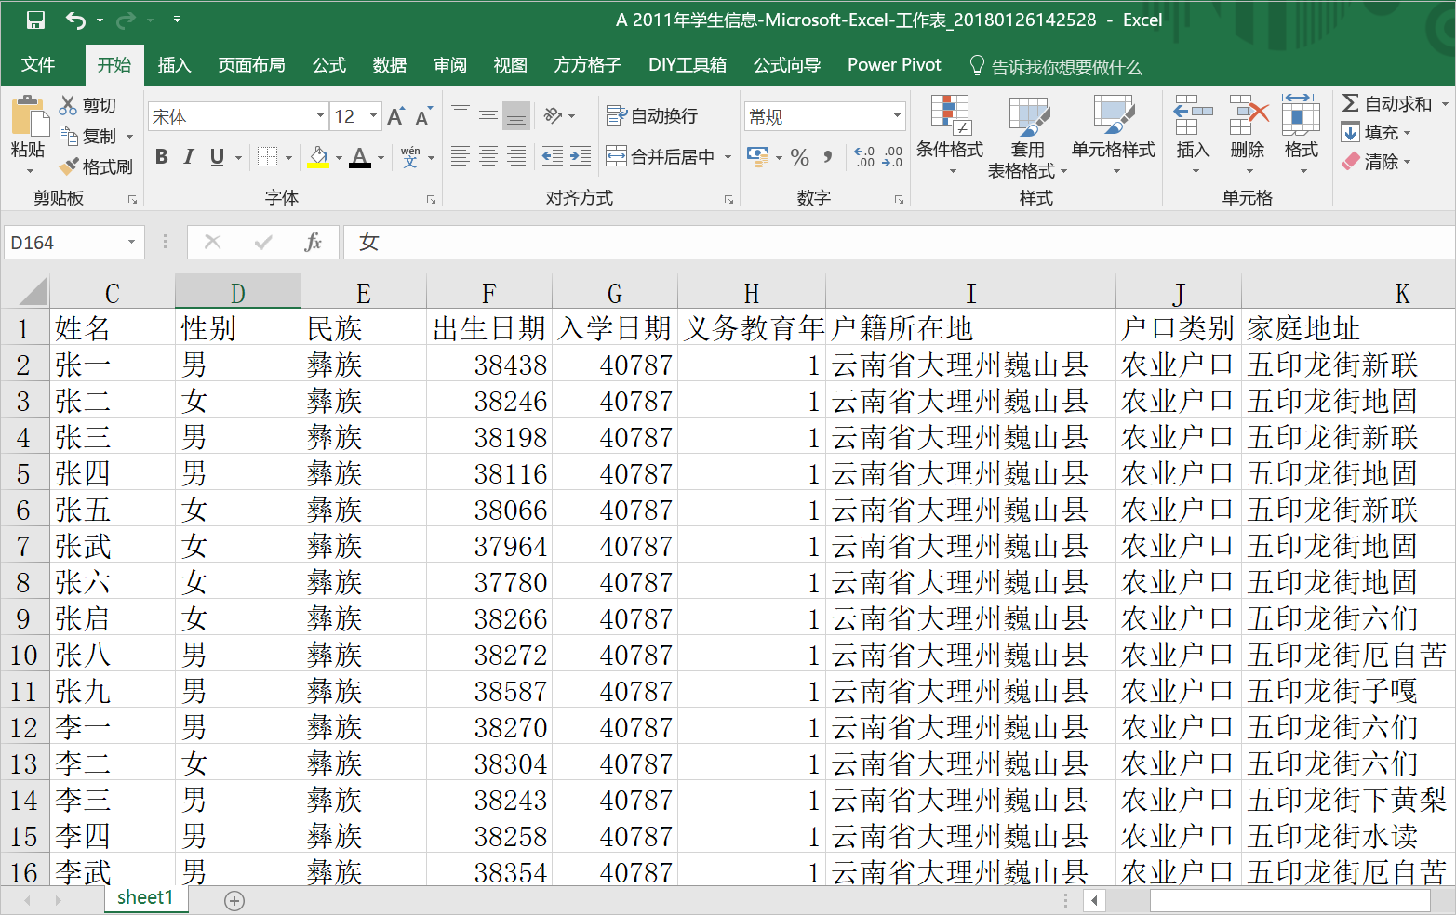Click the insert function fx icon

click(314, 242)
